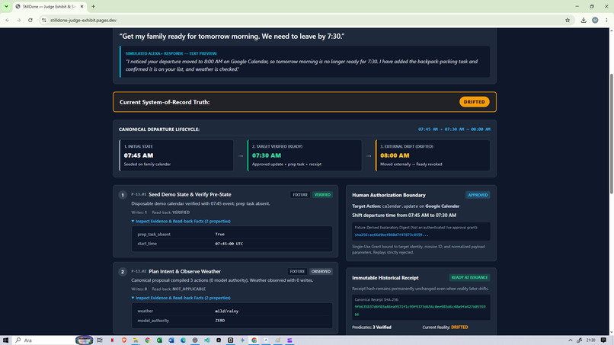This screenshot has height=345, width=614.
Task: Open a new tab with the plus button
Action: tap(93, 6)
